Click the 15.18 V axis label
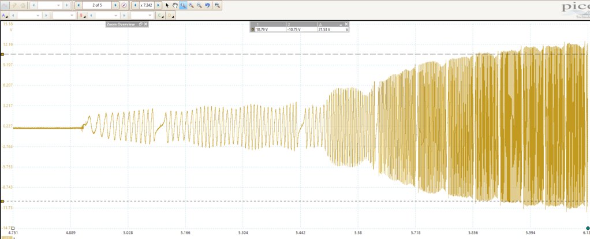Image resolution: width=590 pixels, height=239 pixels. click(x=8, y=24)
